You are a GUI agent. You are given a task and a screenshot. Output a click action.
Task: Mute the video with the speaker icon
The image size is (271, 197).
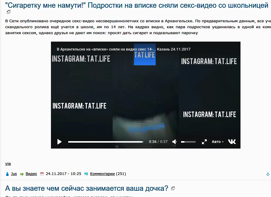click(174, 142)
